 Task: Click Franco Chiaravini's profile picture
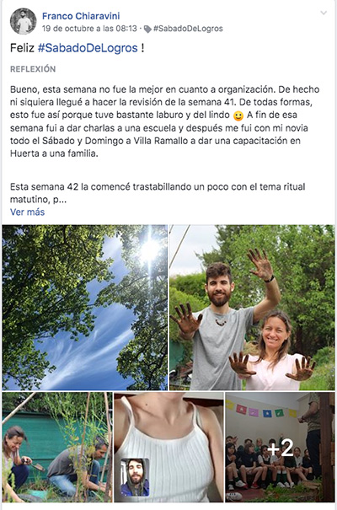pos(23,21)
